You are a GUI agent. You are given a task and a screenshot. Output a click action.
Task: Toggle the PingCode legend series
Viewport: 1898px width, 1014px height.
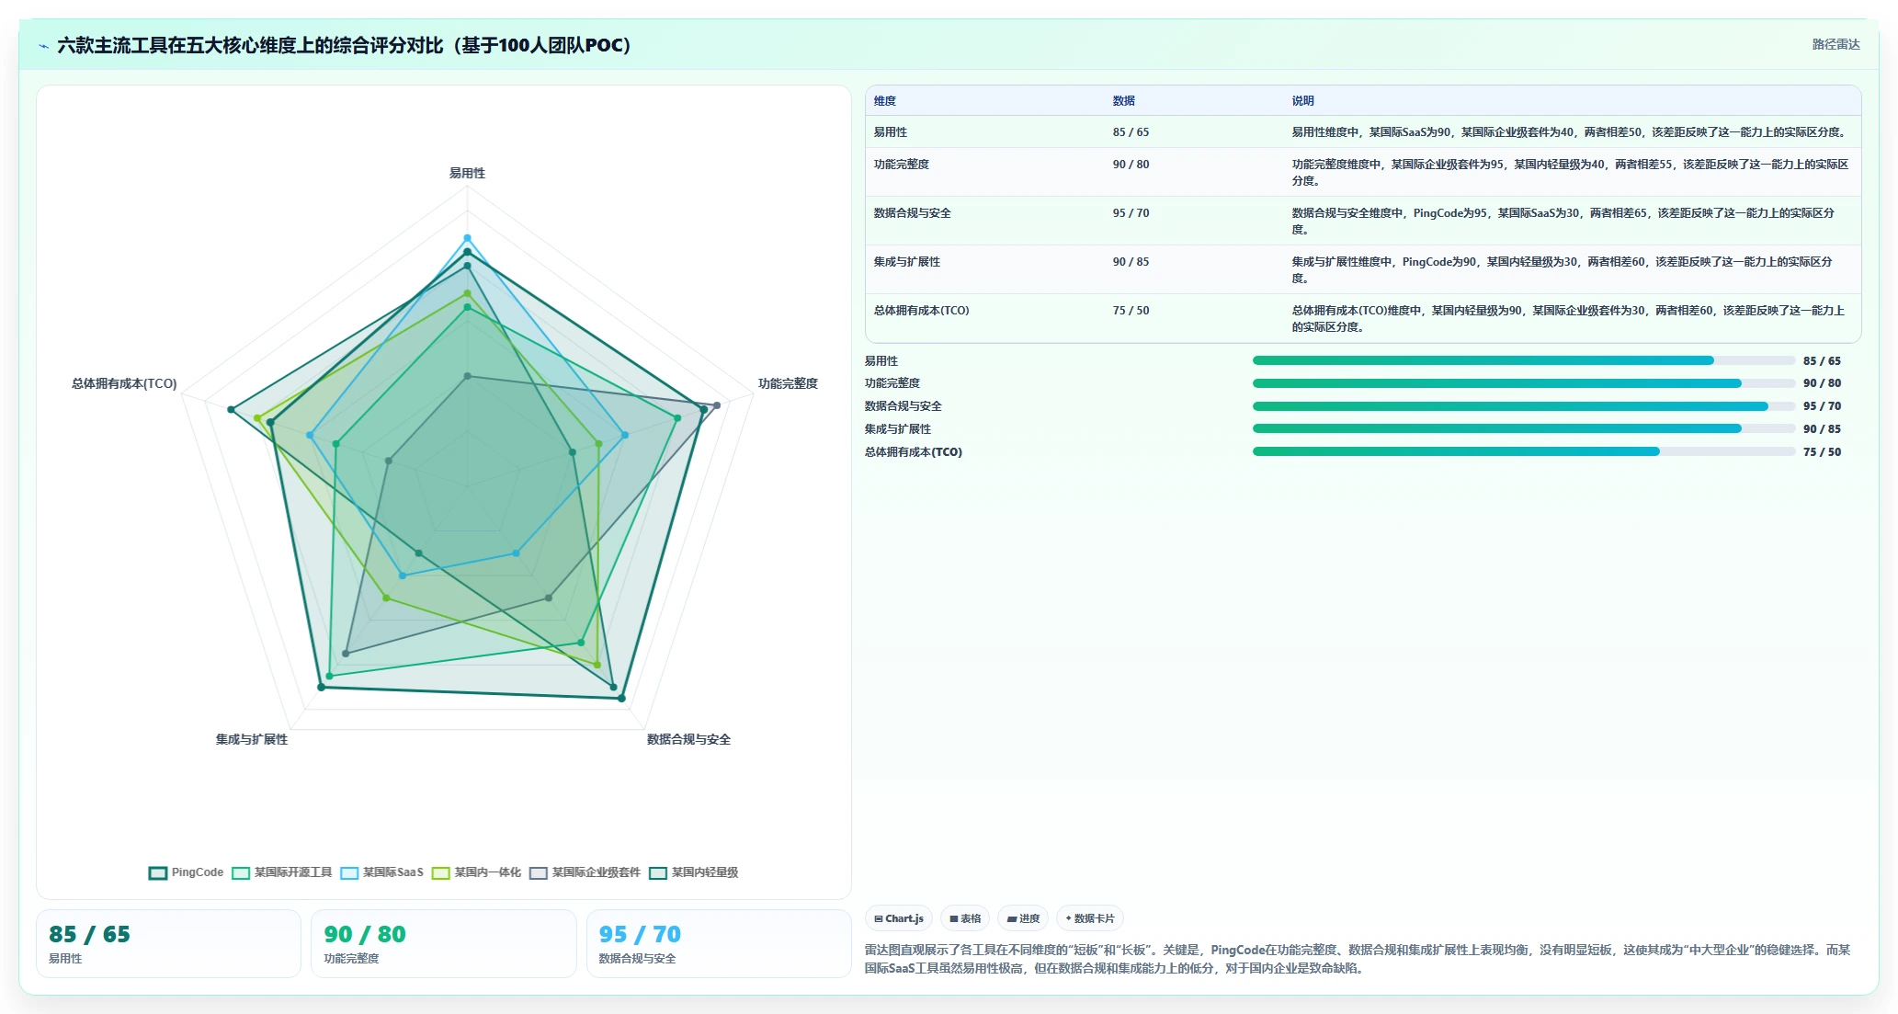(x=186, y=872)
